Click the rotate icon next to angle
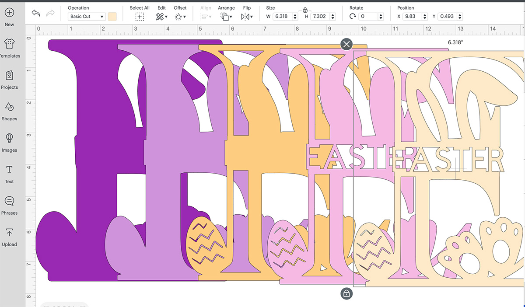Viewport: 525px width, 307px height. (353, 17)
